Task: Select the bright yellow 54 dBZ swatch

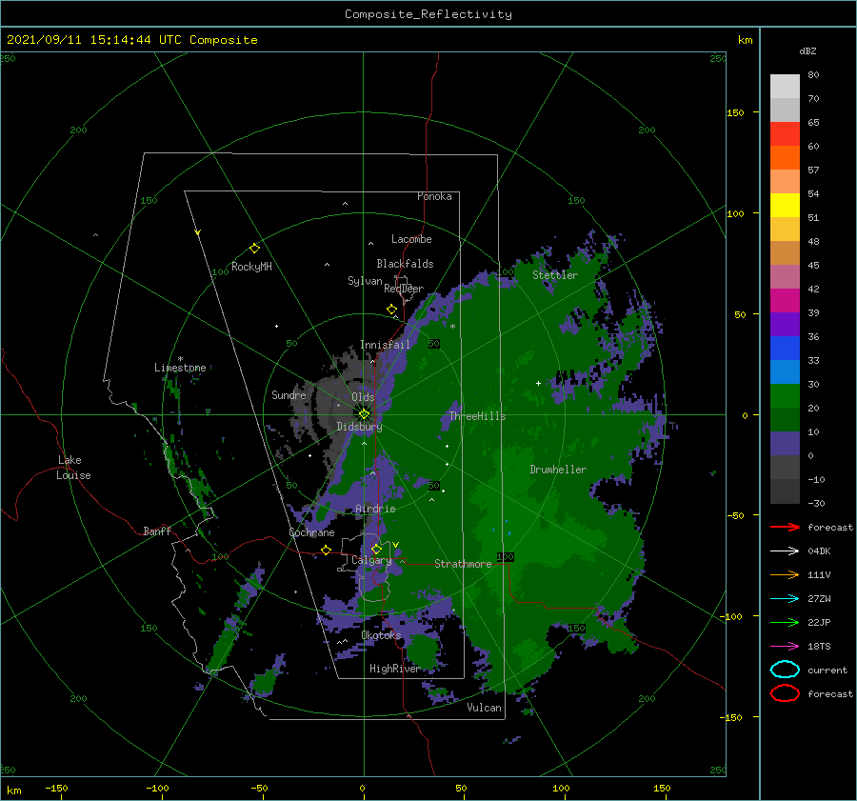Action: (x=785, y=205)
